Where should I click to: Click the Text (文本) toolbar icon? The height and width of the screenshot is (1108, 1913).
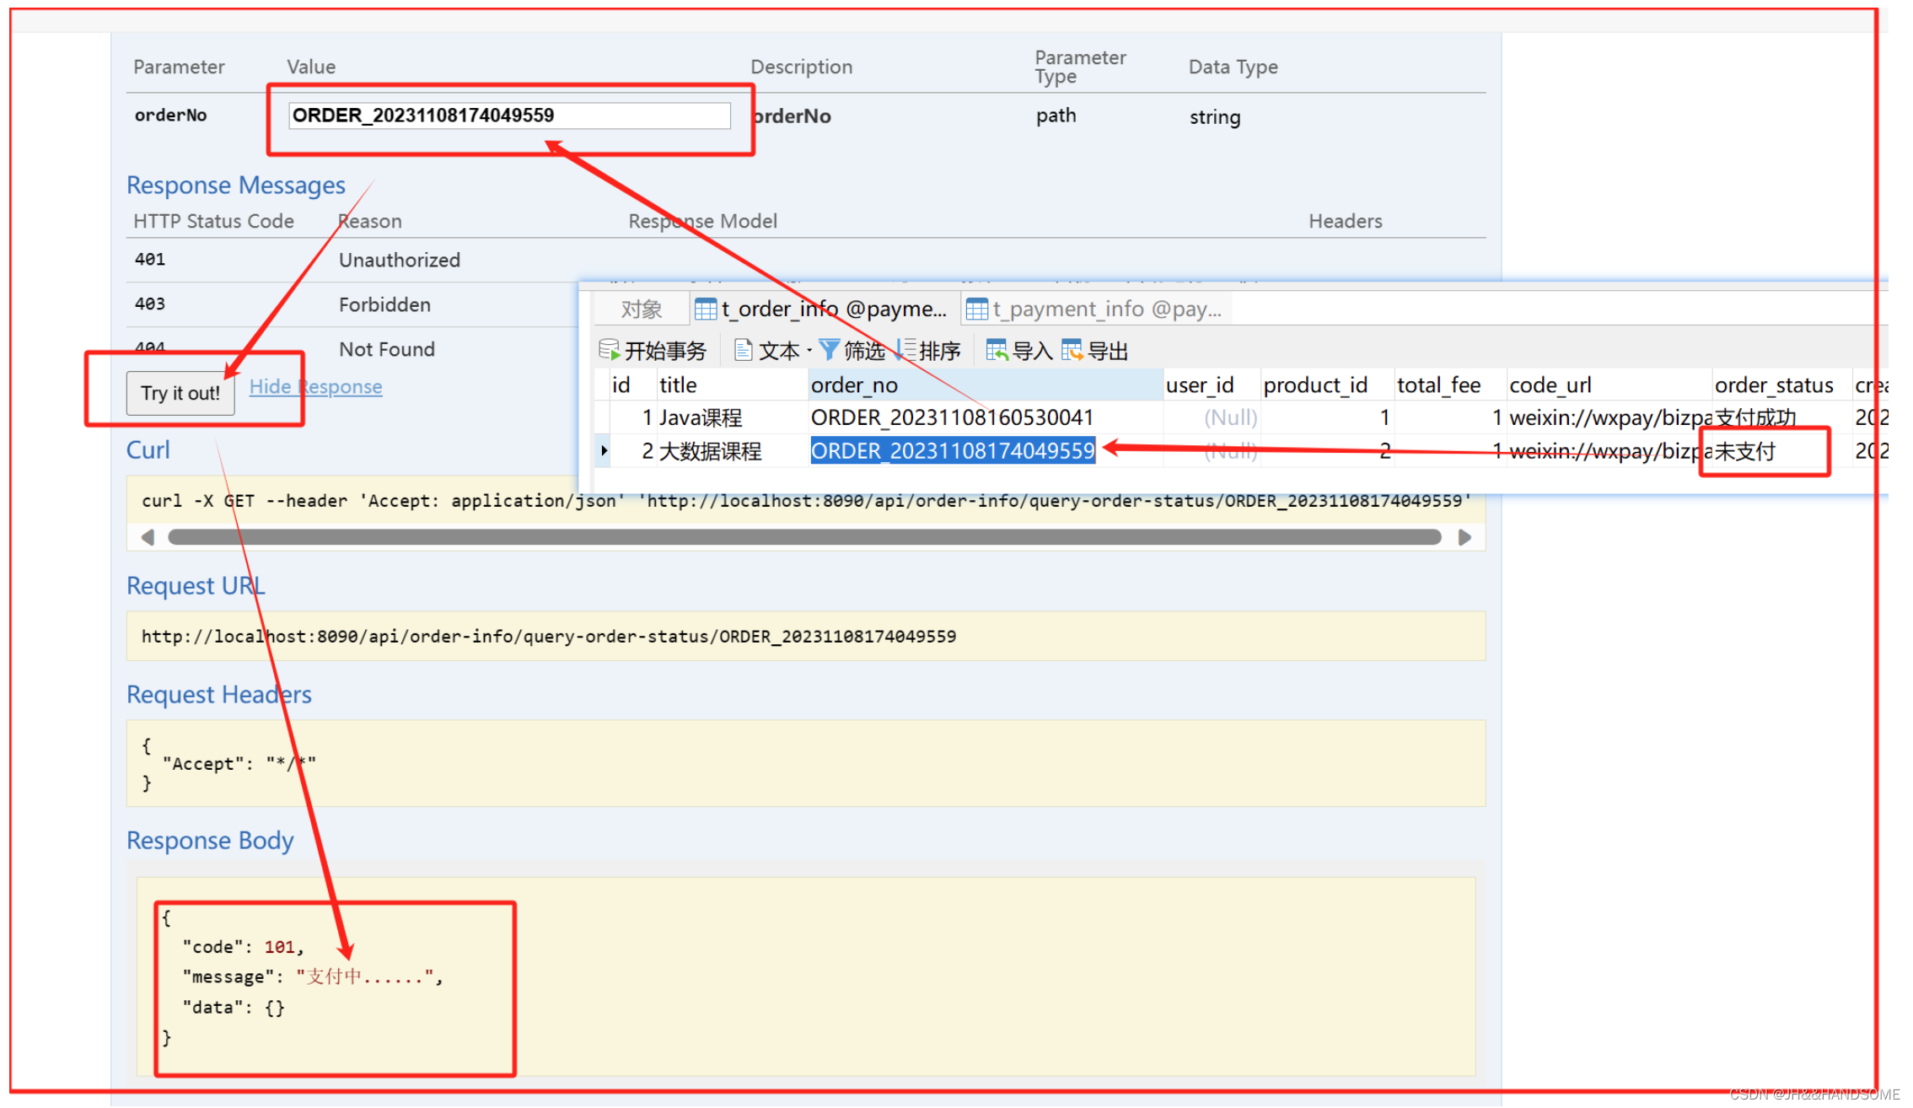point(743,349)
